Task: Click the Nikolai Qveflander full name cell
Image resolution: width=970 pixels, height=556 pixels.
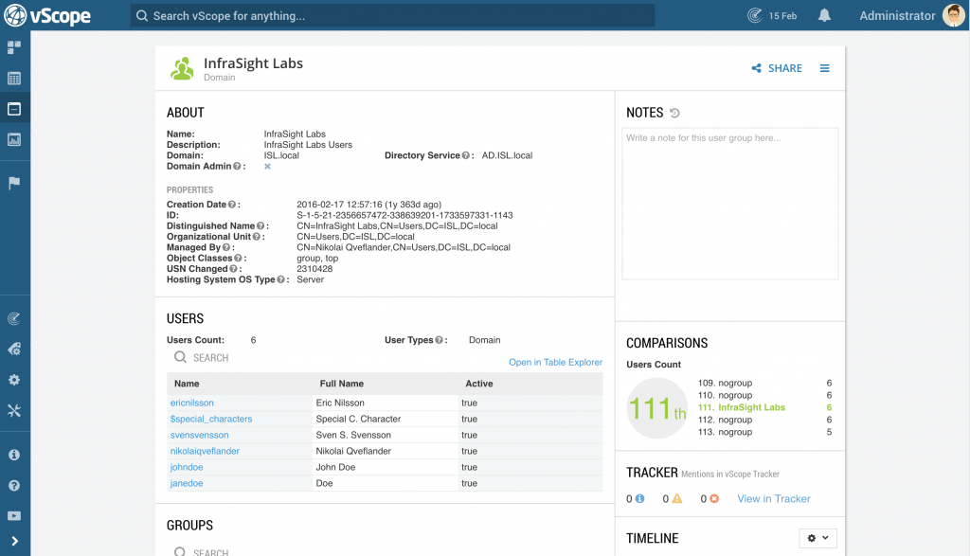Action: 385,451
